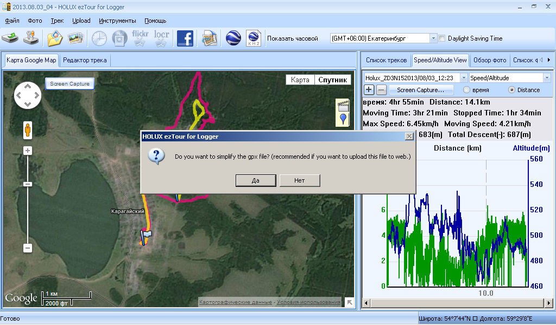Open the Помощь menu
This screenshot has height=325, width=556.
coord(155,21)
